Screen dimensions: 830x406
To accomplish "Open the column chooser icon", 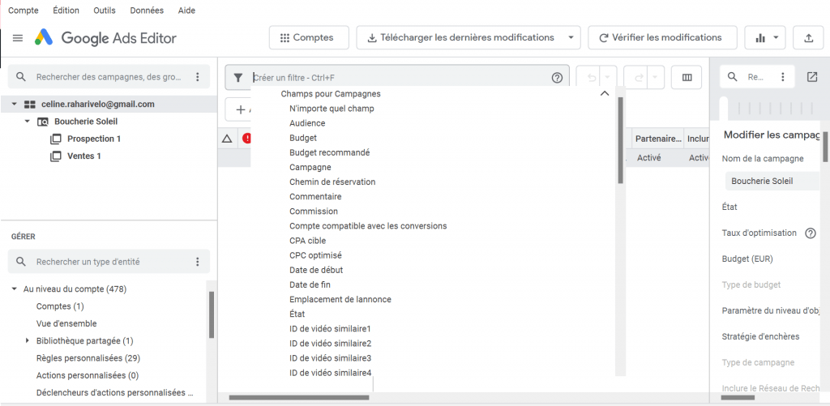I will [x=687, y=78].
